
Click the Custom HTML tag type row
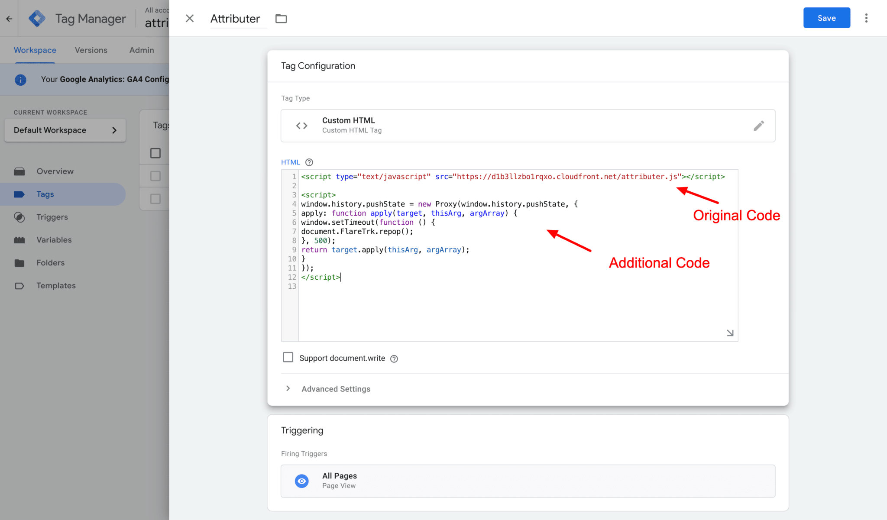coord(528,126)
